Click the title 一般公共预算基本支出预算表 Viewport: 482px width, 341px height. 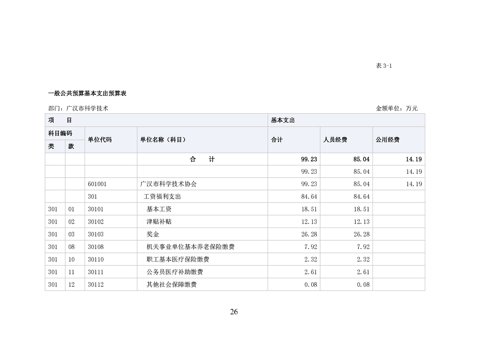[x=87, y=93]
